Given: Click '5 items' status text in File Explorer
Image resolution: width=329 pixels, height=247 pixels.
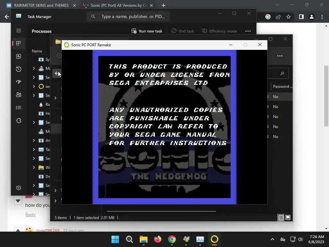Looking at the screenshot, I should coord(61,218).
